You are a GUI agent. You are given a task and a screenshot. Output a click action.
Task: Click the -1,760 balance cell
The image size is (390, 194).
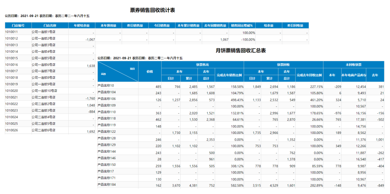pyautogui.click(x=88, y=98)
